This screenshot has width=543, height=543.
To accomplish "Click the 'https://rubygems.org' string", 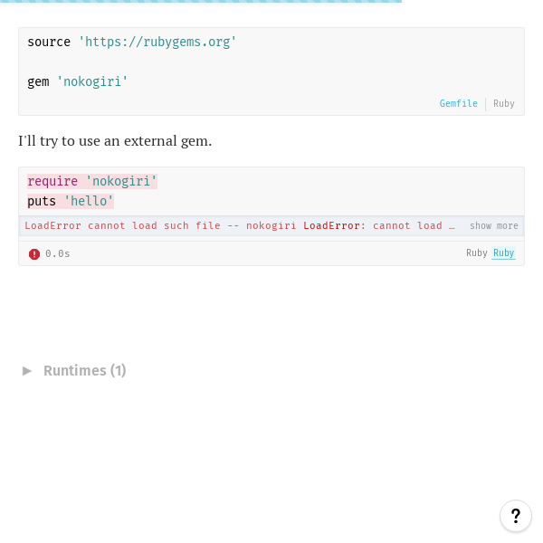I will coord(157,42).
